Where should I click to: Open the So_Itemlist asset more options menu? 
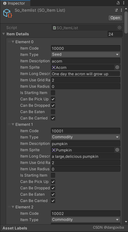click(121, 10)
